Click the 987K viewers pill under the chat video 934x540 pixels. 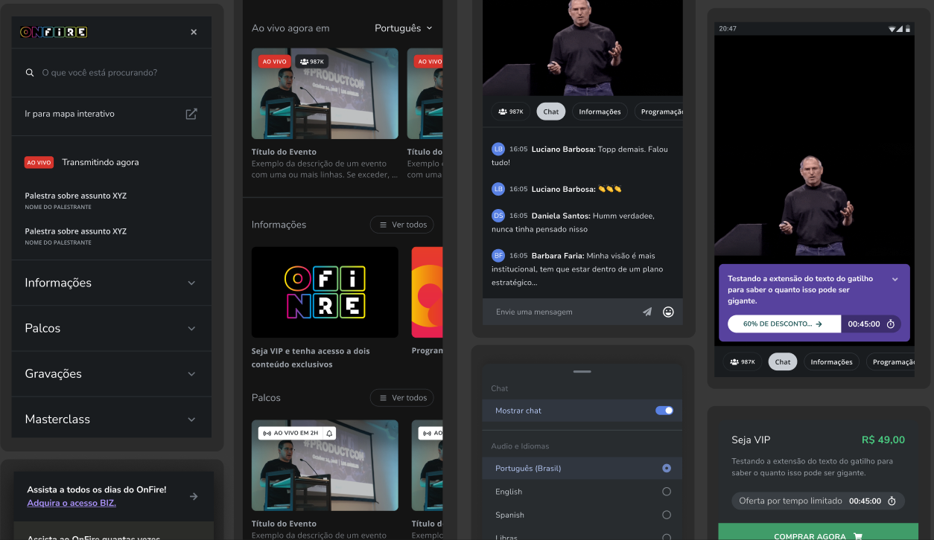pos(511,112)
